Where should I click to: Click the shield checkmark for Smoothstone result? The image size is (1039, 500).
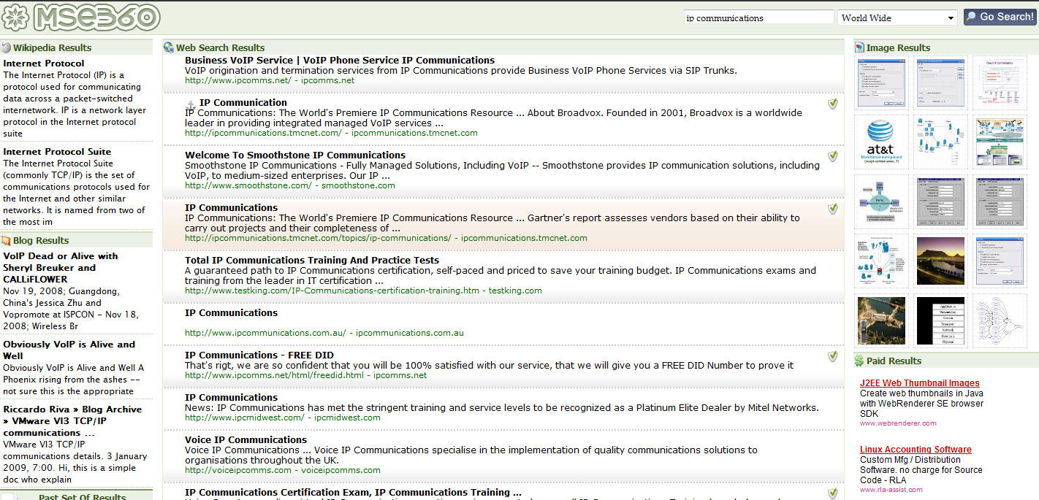[833, 156]
